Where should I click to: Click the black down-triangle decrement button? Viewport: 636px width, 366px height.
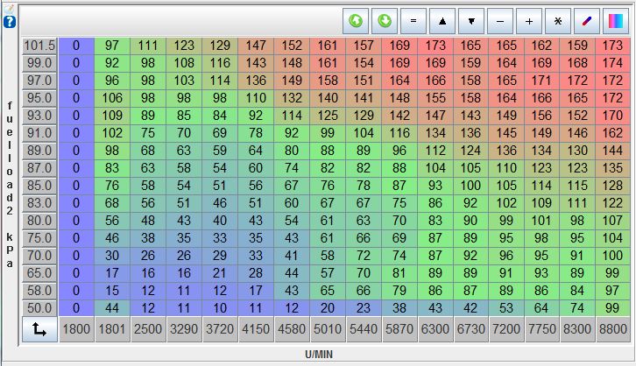point(471,20)
